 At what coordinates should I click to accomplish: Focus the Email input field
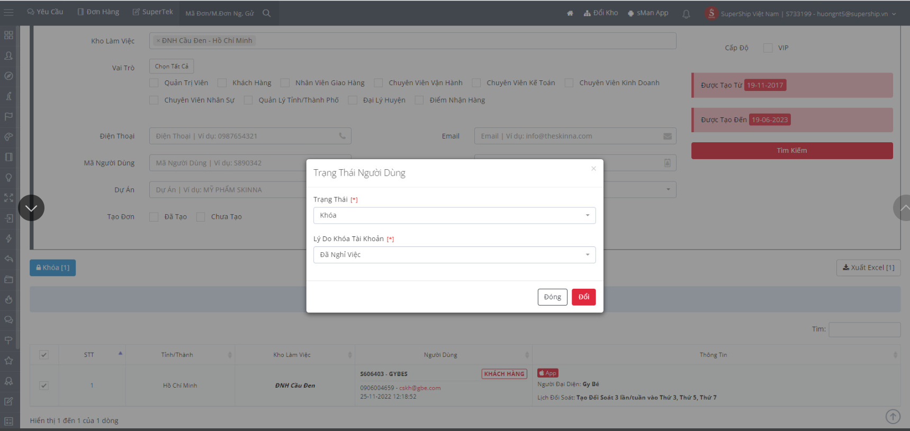click(575, 136)
